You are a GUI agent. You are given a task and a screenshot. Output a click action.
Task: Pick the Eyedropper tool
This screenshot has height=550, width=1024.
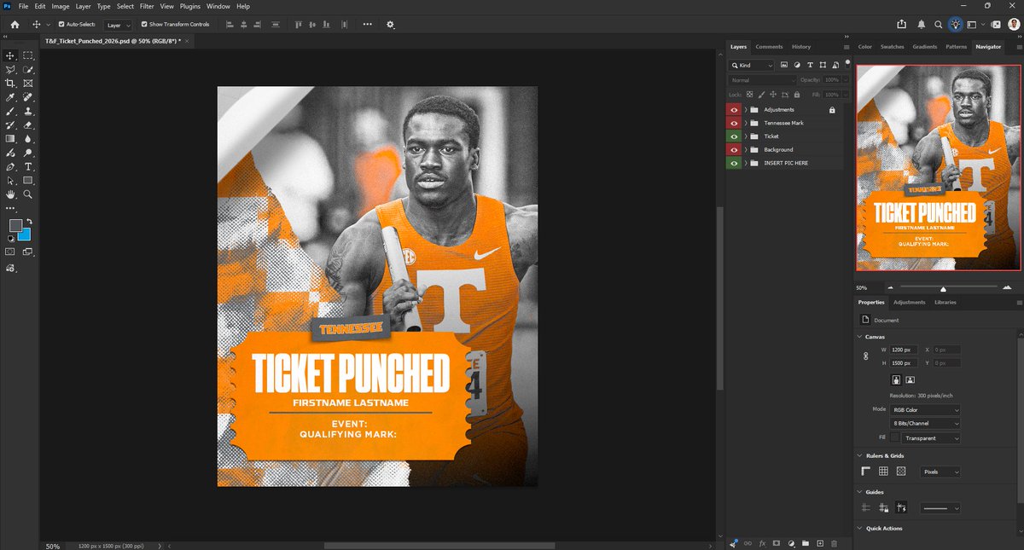point(10,96)
